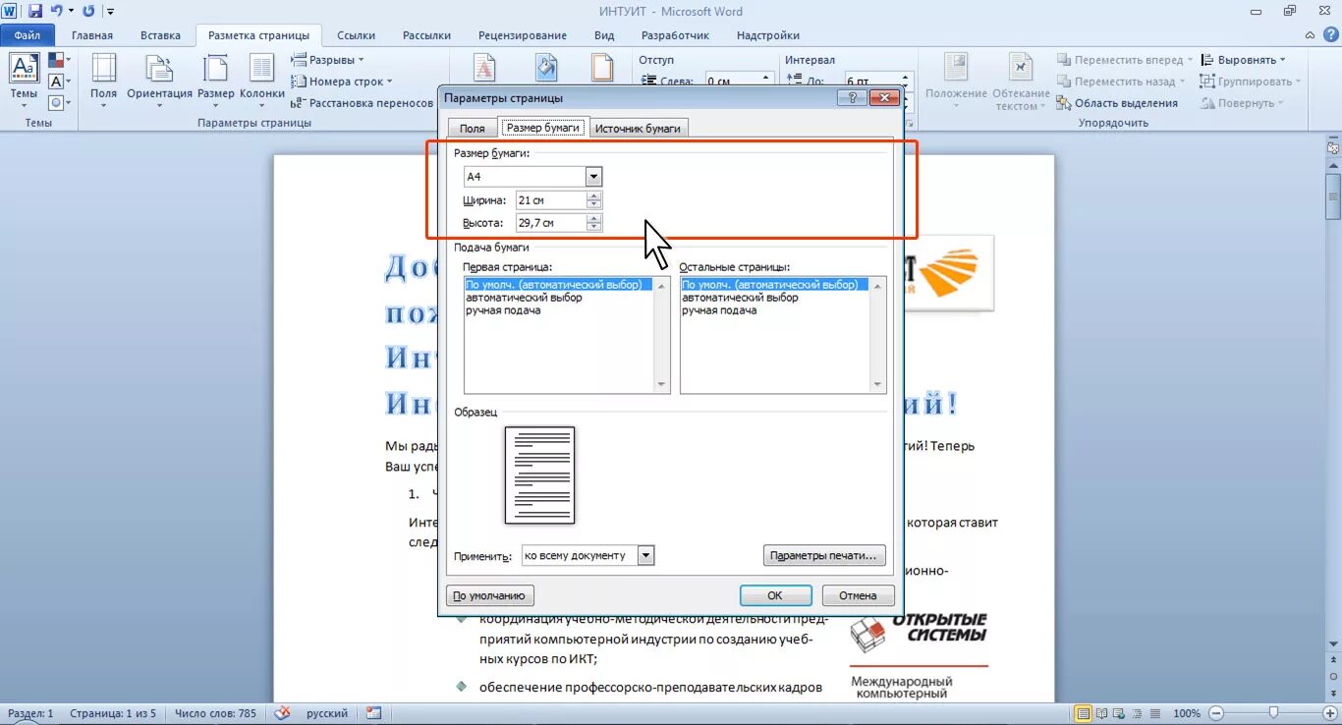Viewport: 1342px width, 725px height.
Task: Open paper size A4 dropdown
Action: (x=593, y=177)
